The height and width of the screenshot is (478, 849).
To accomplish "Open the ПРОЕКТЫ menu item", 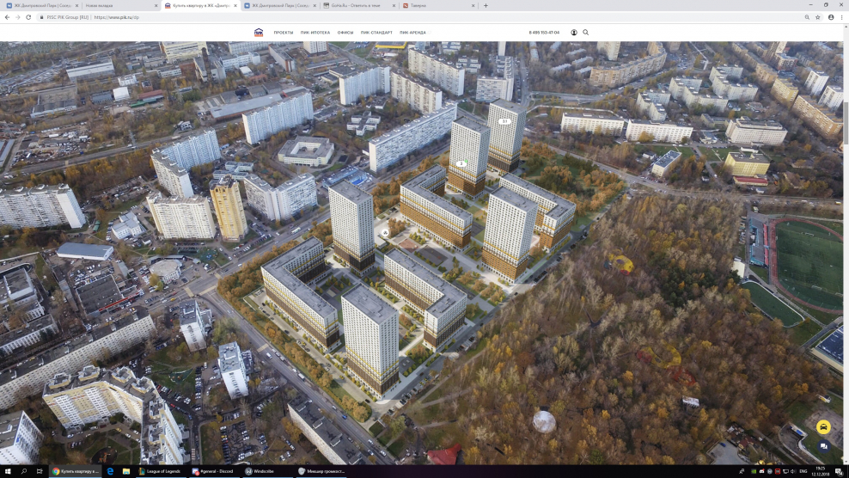I will coord(284,33).
